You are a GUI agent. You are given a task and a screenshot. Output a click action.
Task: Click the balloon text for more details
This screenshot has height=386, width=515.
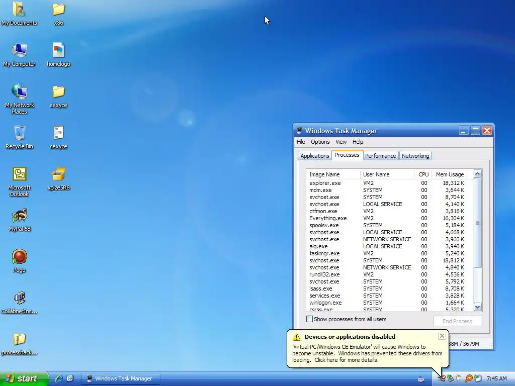pyautogui.click(x=367, y=353)
